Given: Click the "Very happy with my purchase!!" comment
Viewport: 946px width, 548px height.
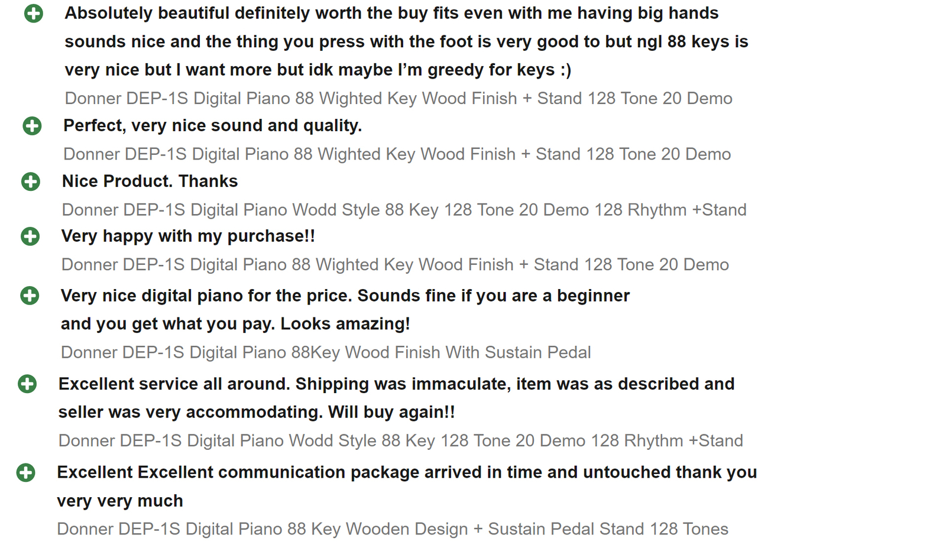Looking at the screenshot, I should click(x=188, y=236).
